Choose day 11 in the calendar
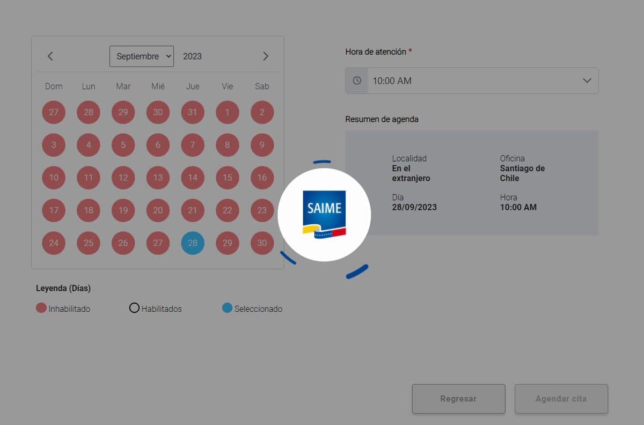The width and height of the screenshot is (644, 425). coord(89,178)
